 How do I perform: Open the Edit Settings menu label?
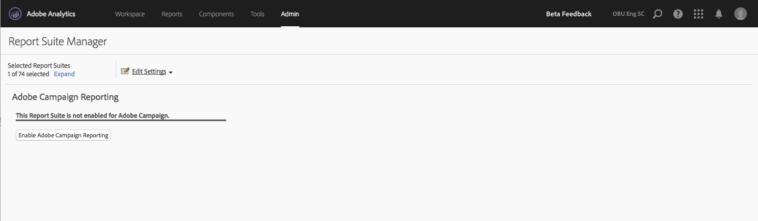point(149,72)
